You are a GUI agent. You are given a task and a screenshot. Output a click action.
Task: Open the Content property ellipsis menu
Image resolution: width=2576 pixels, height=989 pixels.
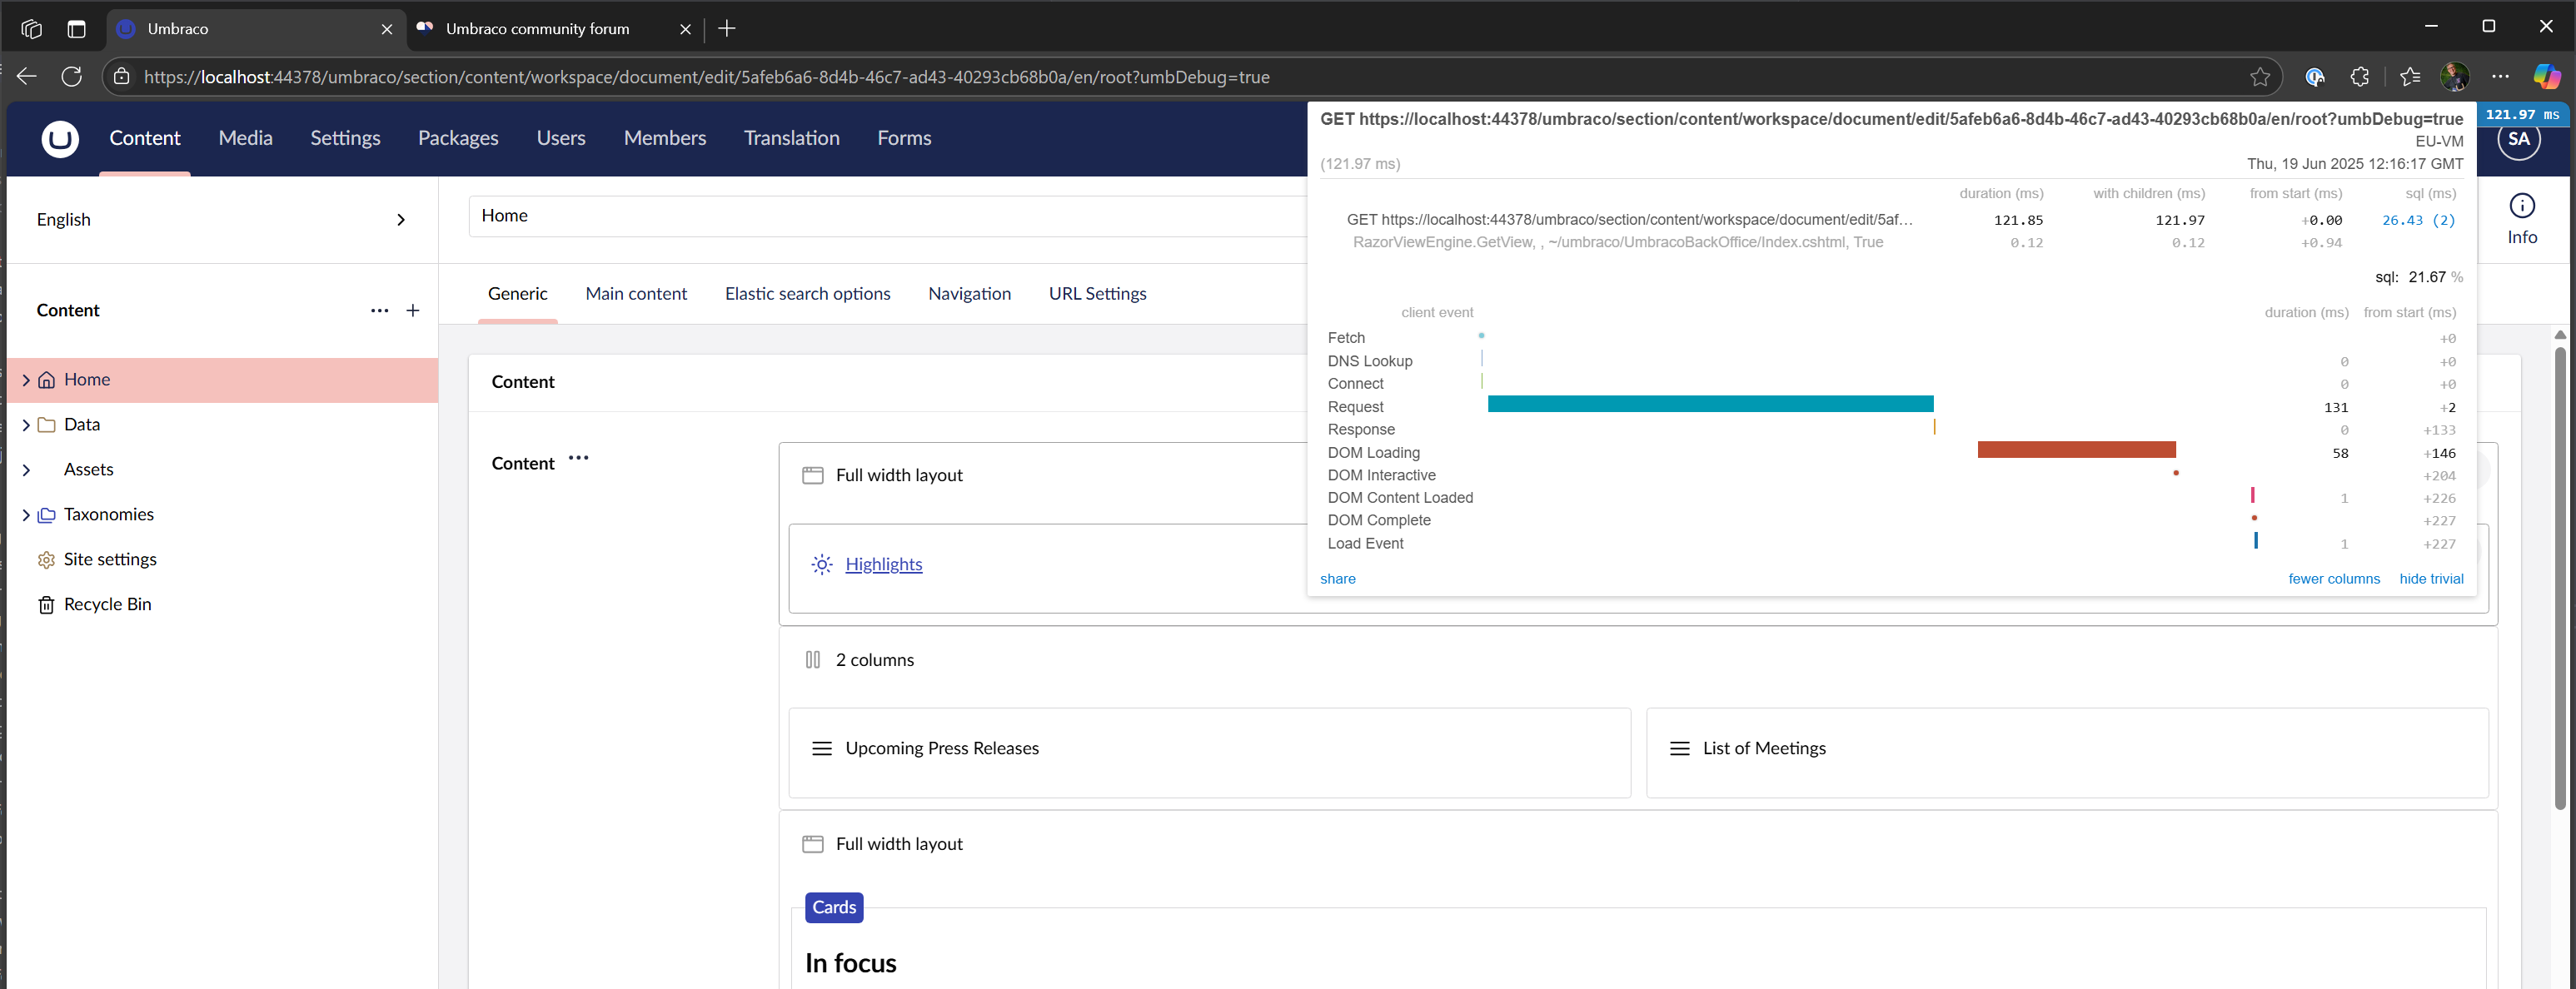click(578, 458)
